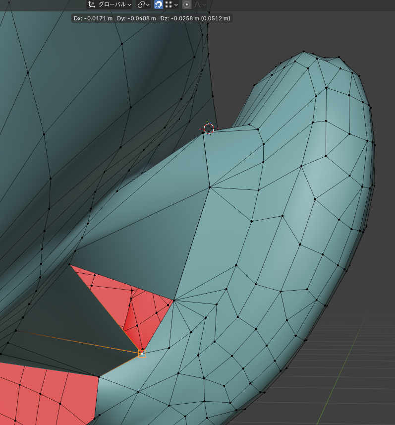Viewport: 395px width, 425px height.
Task: Select the corner vertex just below the 3D cursor
Action: pyautogui.click(x=203, y=133)
